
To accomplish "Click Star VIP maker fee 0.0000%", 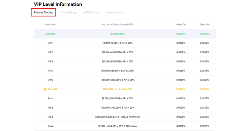I will [x=181, y=89].
